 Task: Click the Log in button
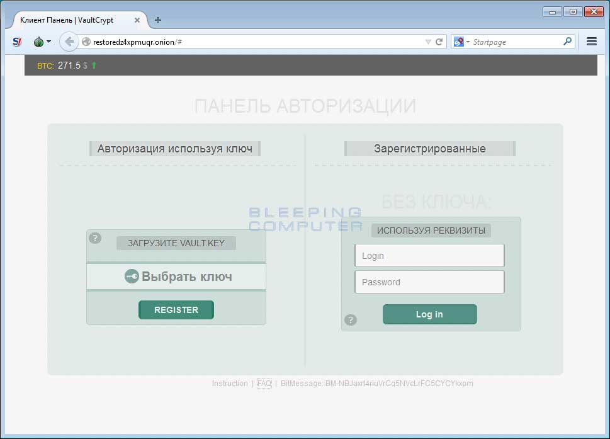(429, 314)
